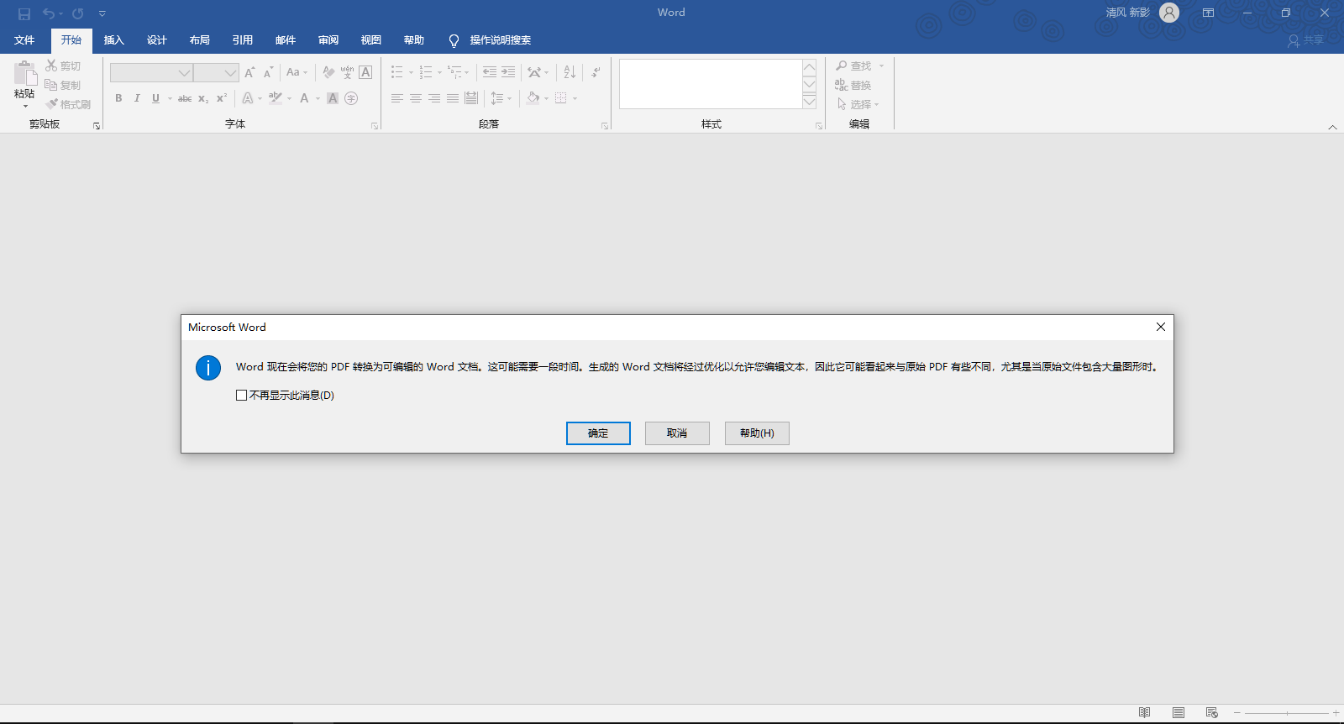Image resolution: width=1344 pixels, height=724 pixels.
Task: Switch to the 审阅 tab
Action: [328, 40]
